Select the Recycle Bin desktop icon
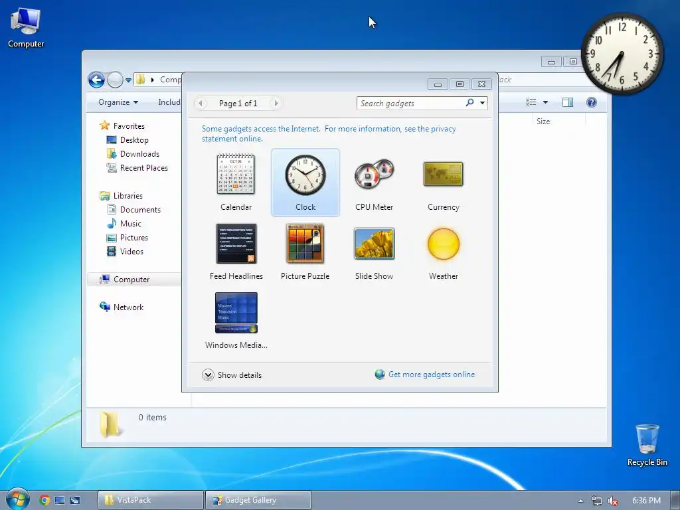The image size is (680, 510). tap(647, 444)
